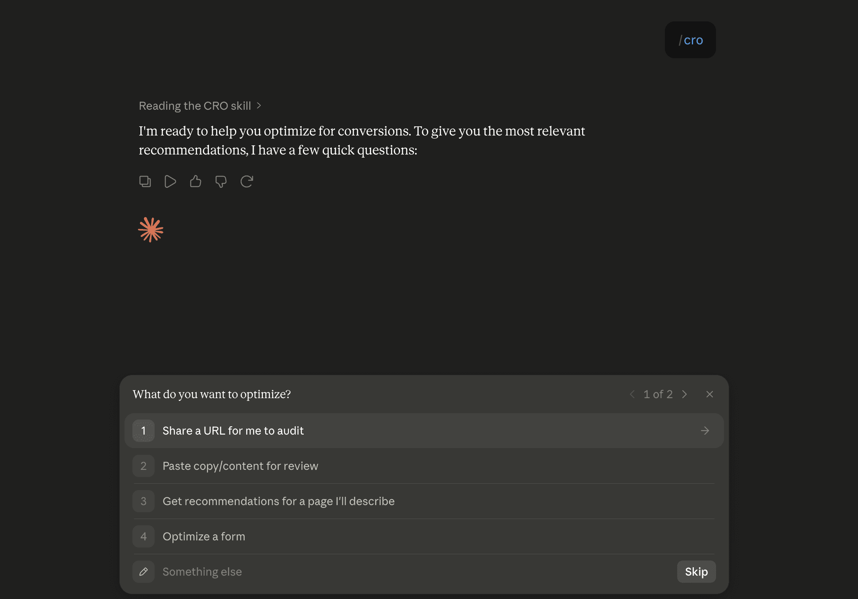Retry the response with refresh icon
Screen dimensions: 858x599
click(x=247, y=181)
